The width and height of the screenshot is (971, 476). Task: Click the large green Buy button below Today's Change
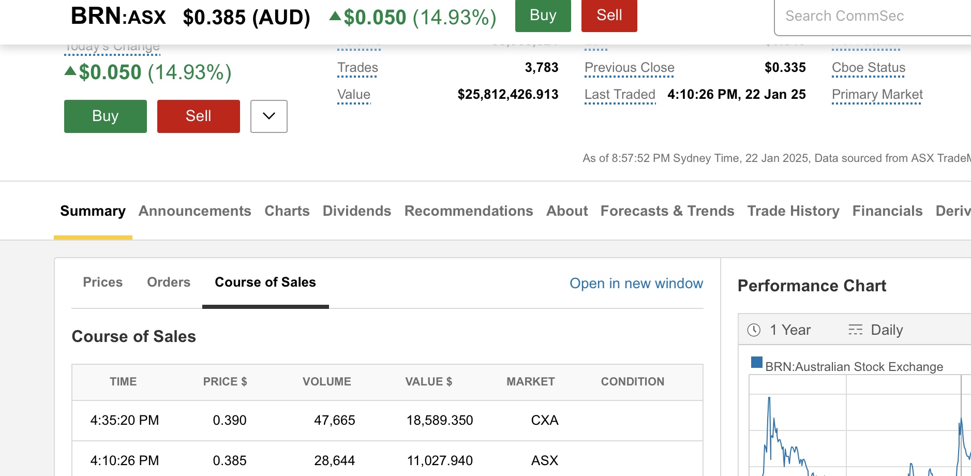pos(106,116)
